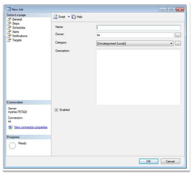
Task: Click the Alerts page icon
Action: coord(9,32)
